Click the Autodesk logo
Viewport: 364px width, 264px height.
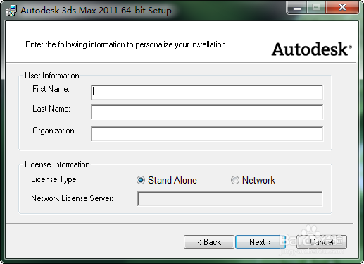[312, 49]
